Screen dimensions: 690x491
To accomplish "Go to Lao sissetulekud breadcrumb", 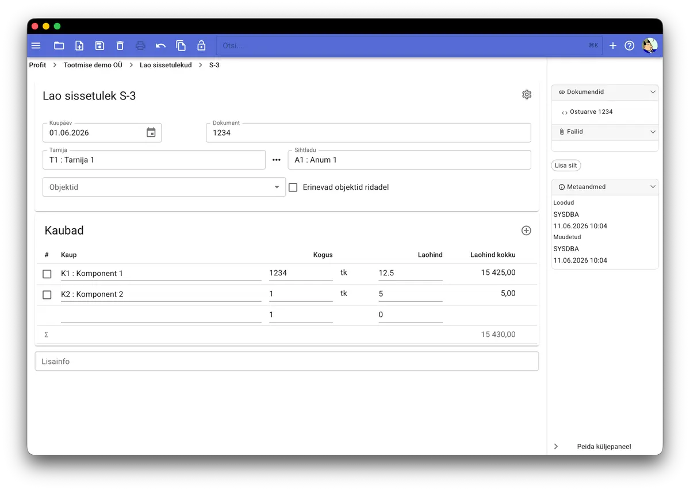I will click(166, 65).
